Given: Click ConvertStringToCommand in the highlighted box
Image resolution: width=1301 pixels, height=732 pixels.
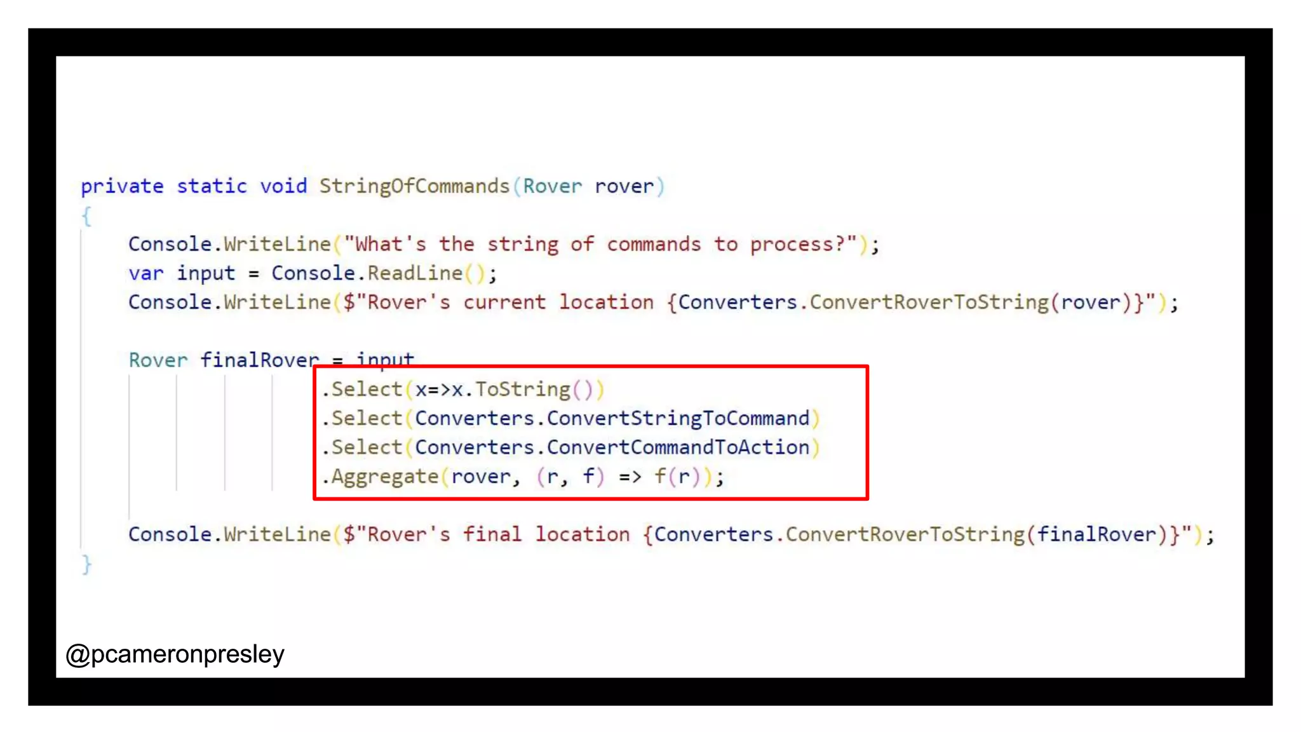Looking at the screenshot, I should [x=678, y=419].
